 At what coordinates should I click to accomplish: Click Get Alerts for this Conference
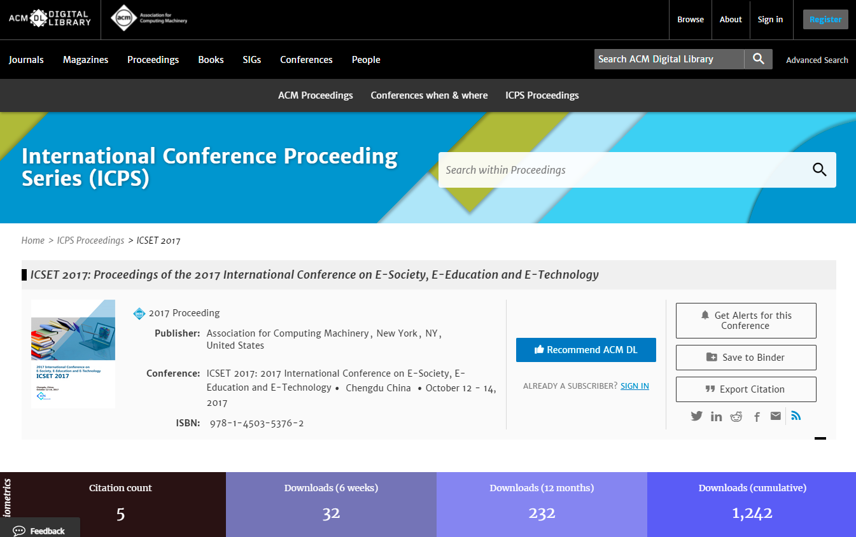(x=746, y=321)
